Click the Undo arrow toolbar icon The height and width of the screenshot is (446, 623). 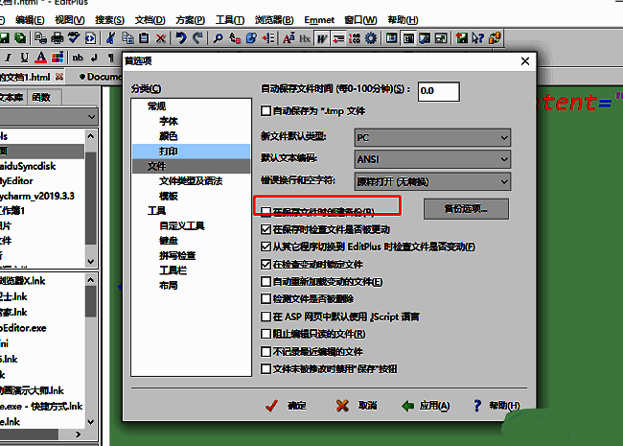pyautogui.click(x=181, y=38)
